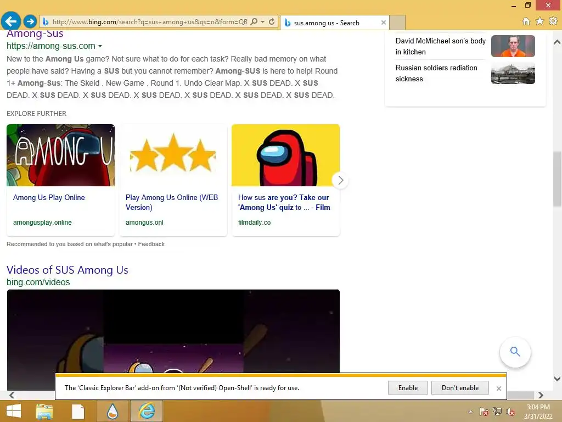Screen dimensions: 562x422
Task: Open 'Russian soldiers radiation sickness' story
Action: [436, 73]
